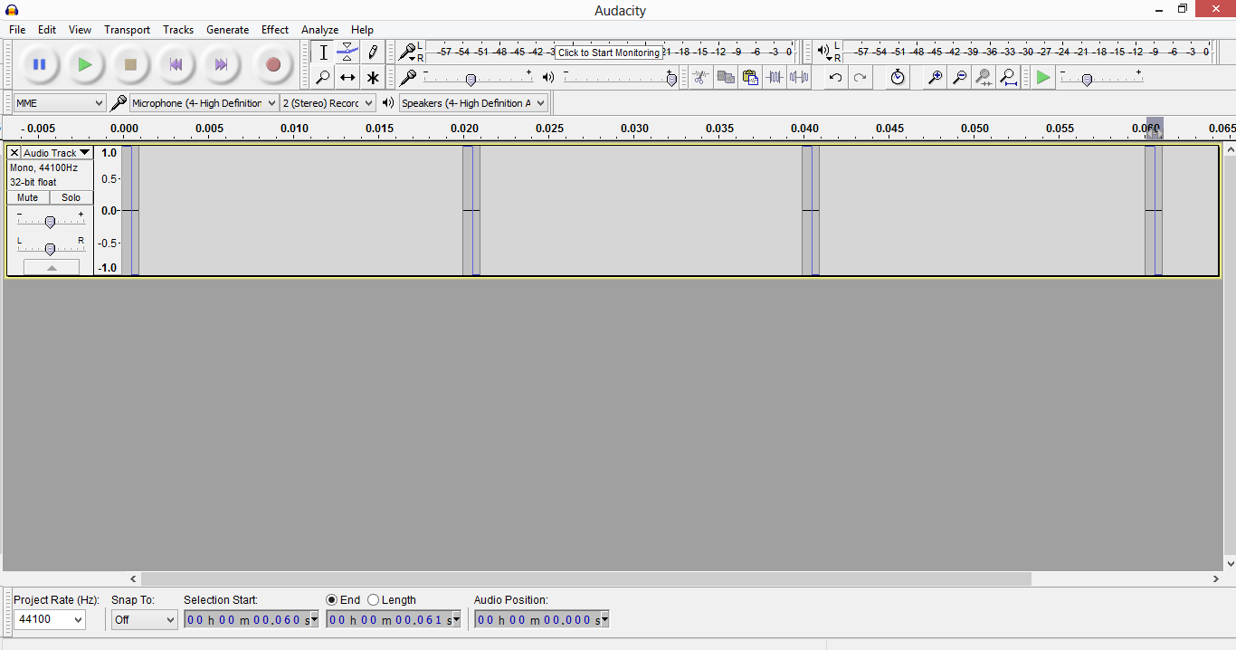Open the Speakers playback device dropdown

[x=473, y=103]
